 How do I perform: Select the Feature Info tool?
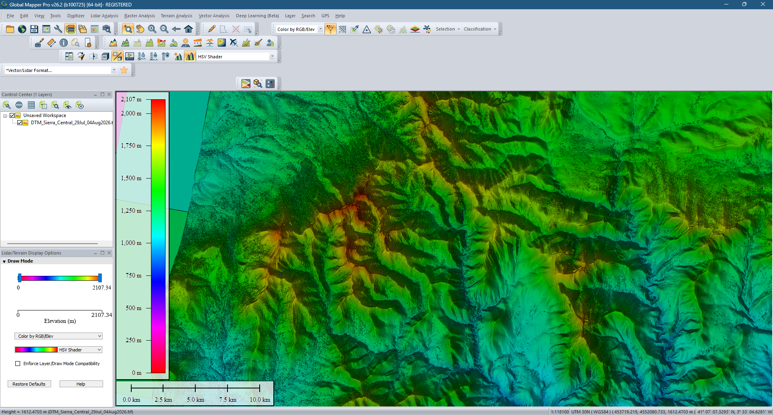click(x=64, y=43)
